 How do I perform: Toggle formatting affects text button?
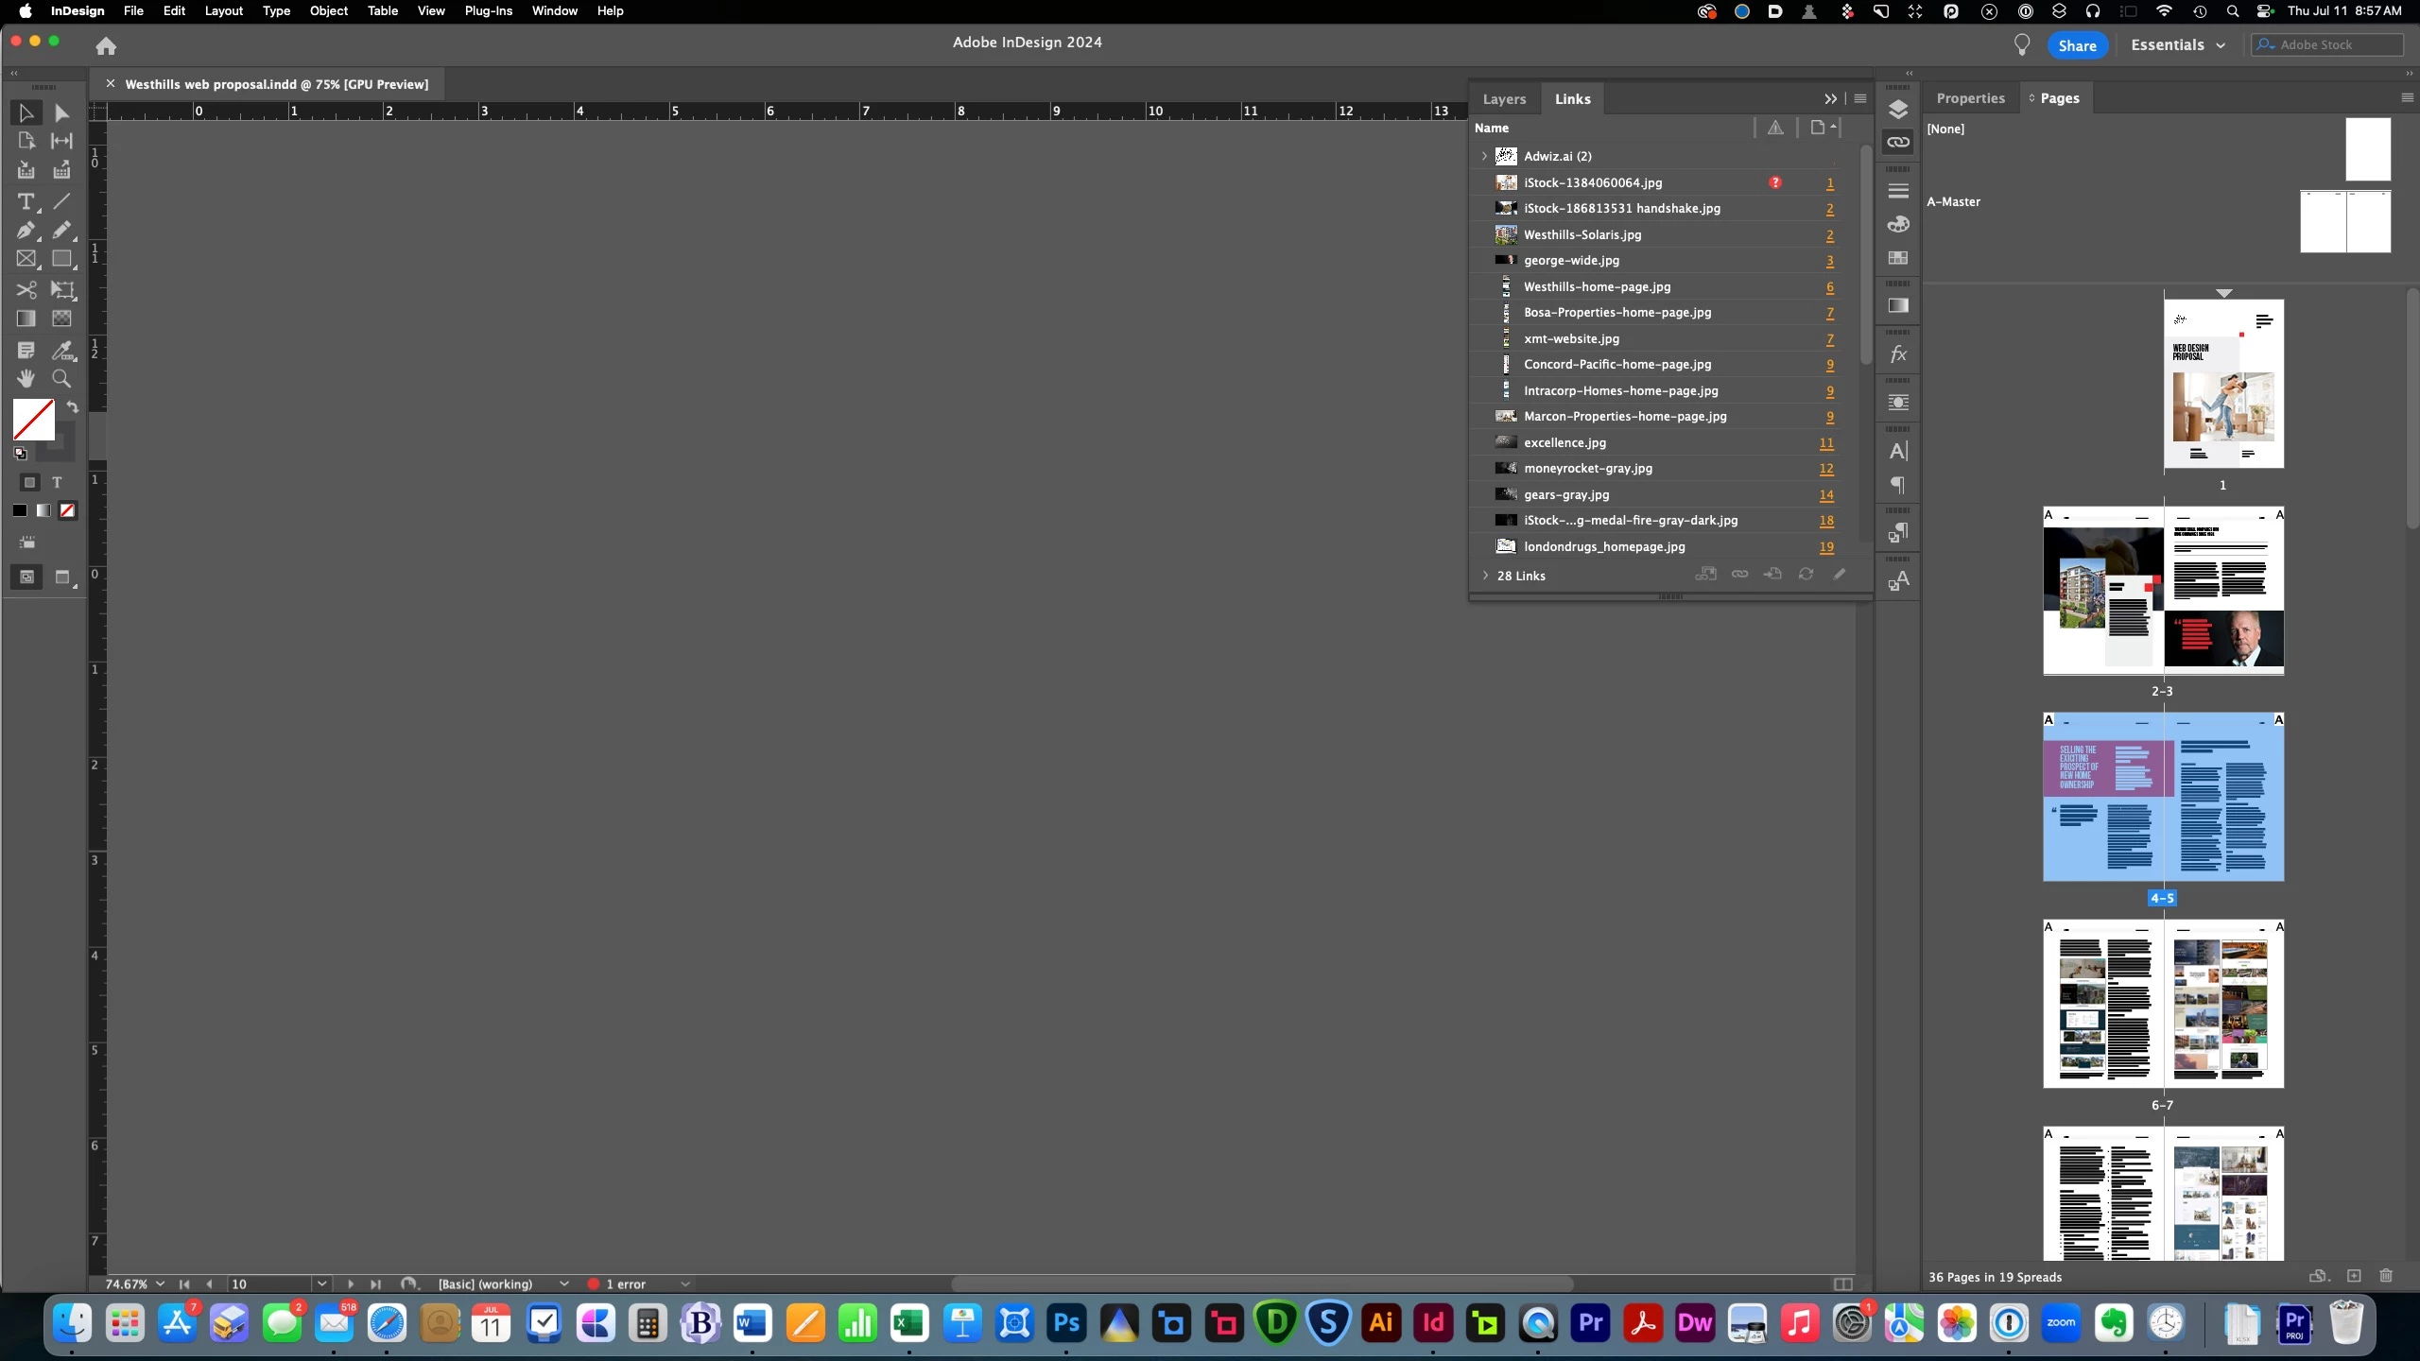pos(57,483)
